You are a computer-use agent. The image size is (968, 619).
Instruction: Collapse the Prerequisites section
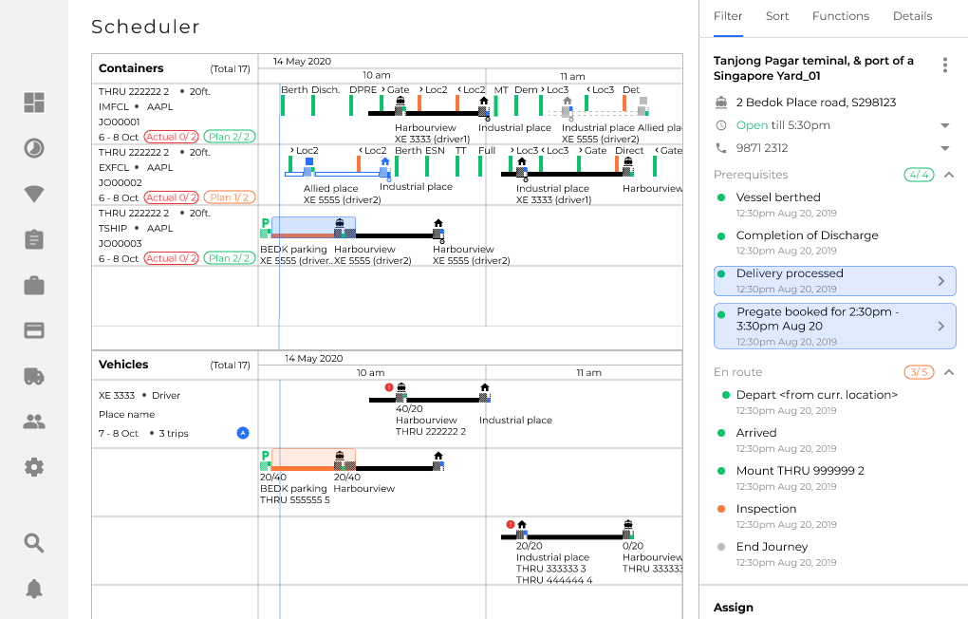[x=948, y=175]
